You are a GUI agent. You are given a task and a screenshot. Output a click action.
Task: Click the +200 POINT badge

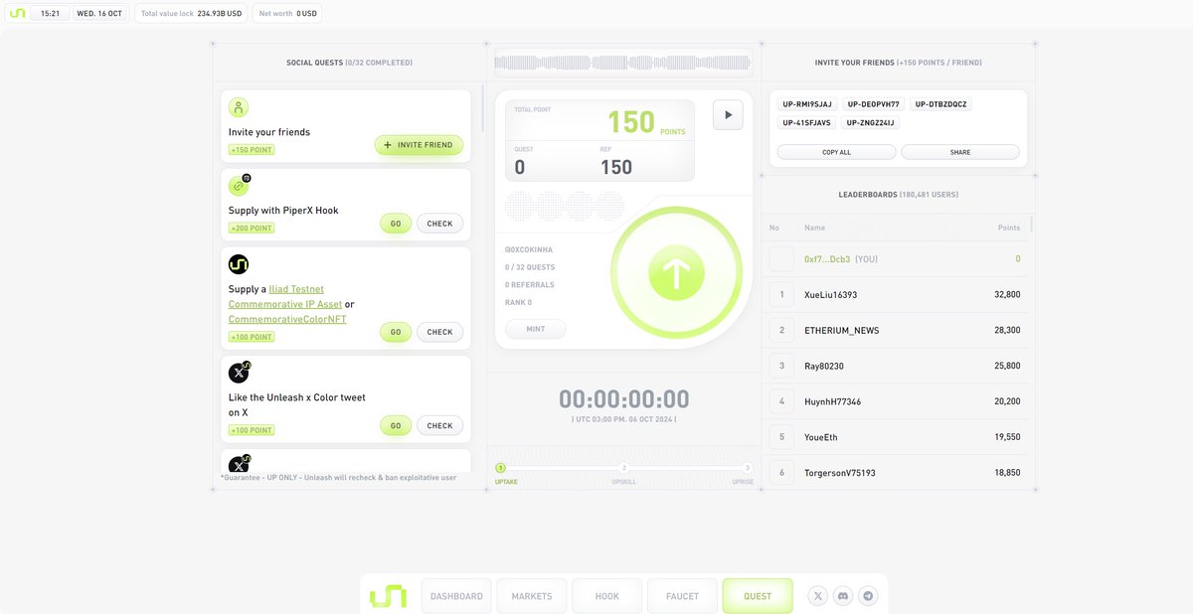(252, 229)
